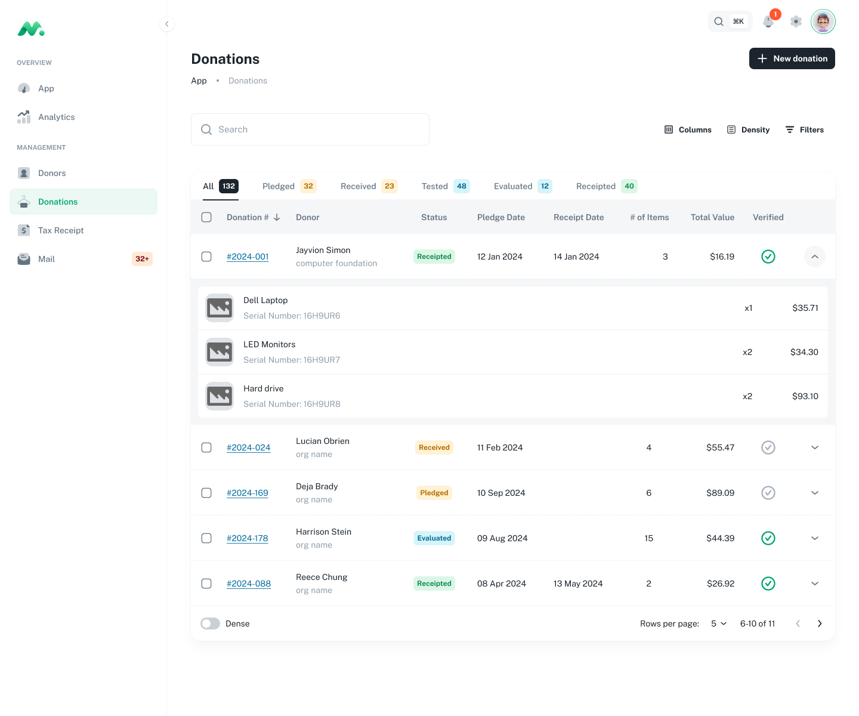The height and width of the screenshot is (716, 859).
Task: Open the settings gear icon
Action: click(795, 21)
